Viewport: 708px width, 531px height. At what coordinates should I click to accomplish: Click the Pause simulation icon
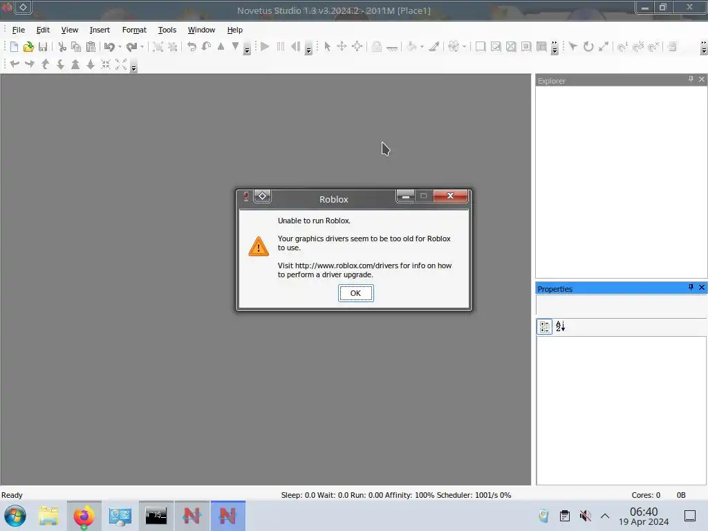click(281, 46)
